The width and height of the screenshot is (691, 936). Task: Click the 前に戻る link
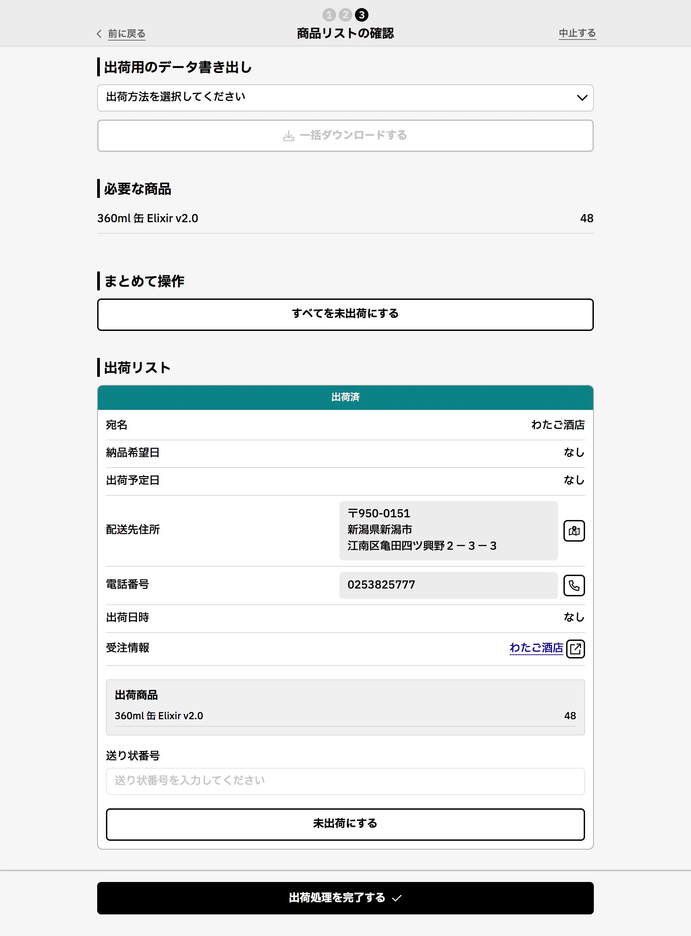pos(126,33)
